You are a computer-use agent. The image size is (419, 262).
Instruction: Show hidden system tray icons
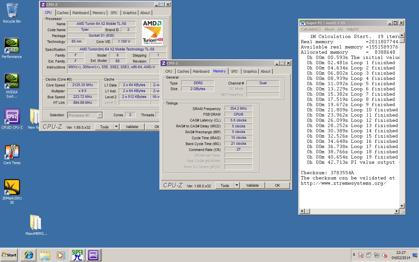(354, 255)
